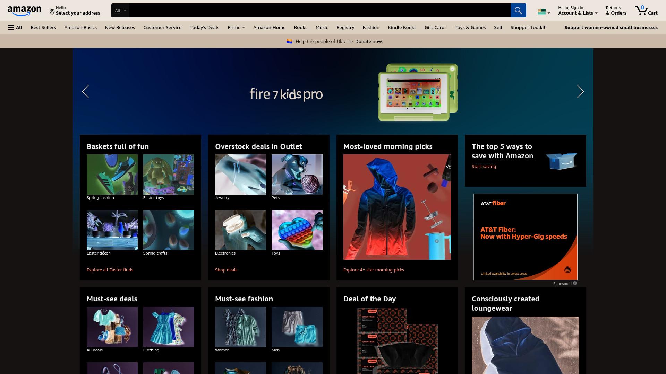Open the country flag language selector
The width and height of the screenshot is (666, 374).
point(544,12)
